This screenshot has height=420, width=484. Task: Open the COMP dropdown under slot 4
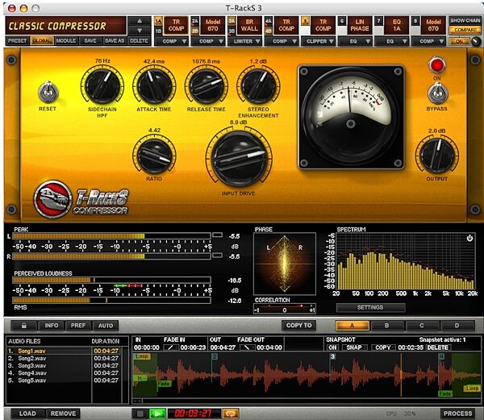pos(282,41)
